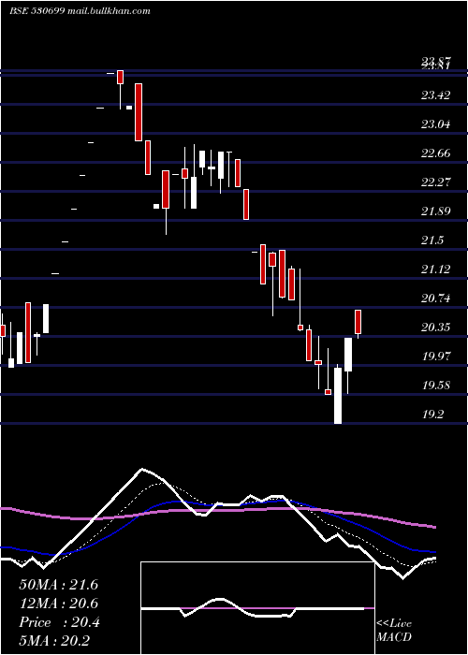Select the 'Price : 20.4' readout
The height and width of the screenshot is (655, 468).
click(59, 622)
